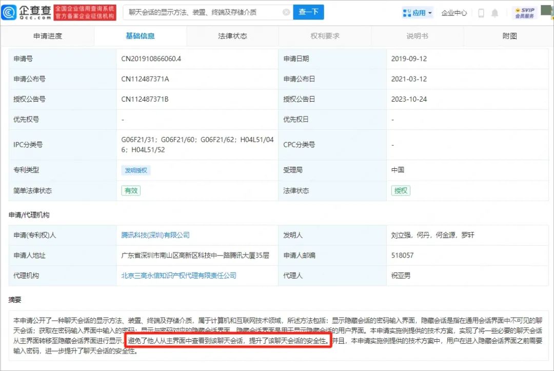
Task: Click the red official credit system badge
Action: click(85, 13)
